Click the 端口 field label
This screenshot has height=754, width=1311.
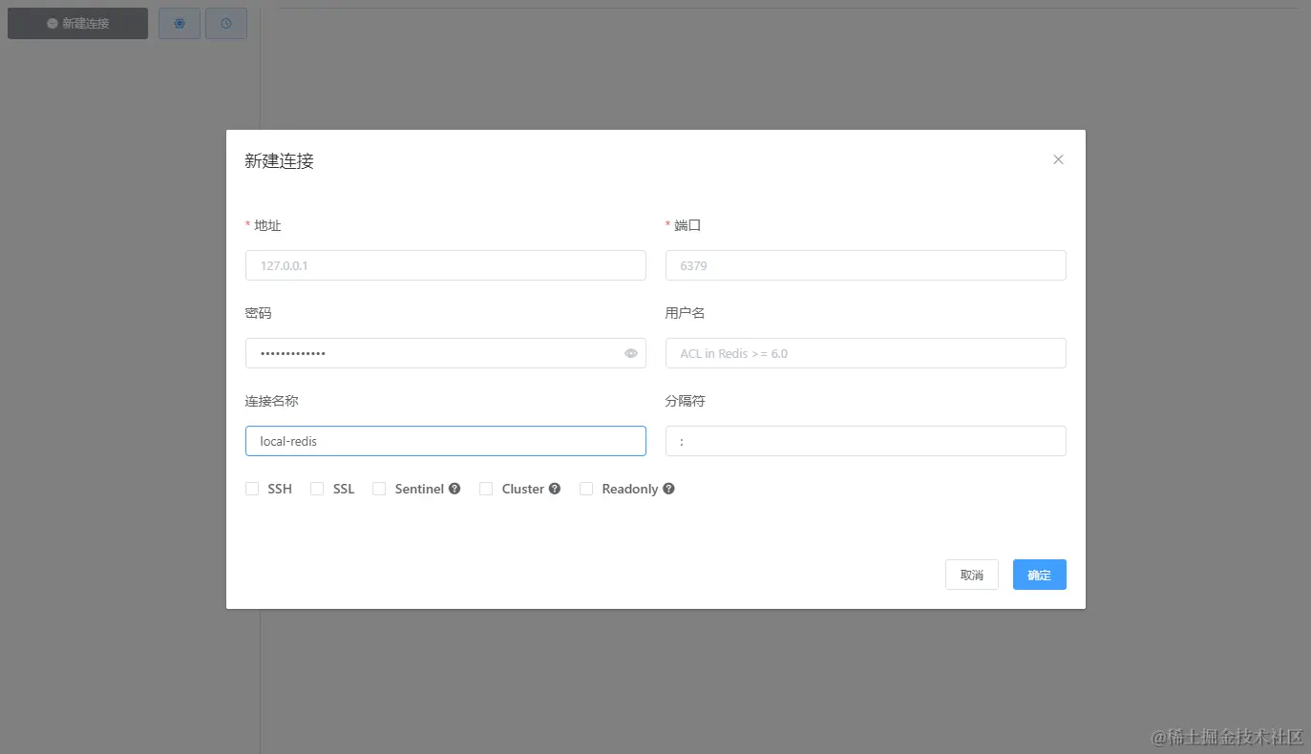coord(687,225)
